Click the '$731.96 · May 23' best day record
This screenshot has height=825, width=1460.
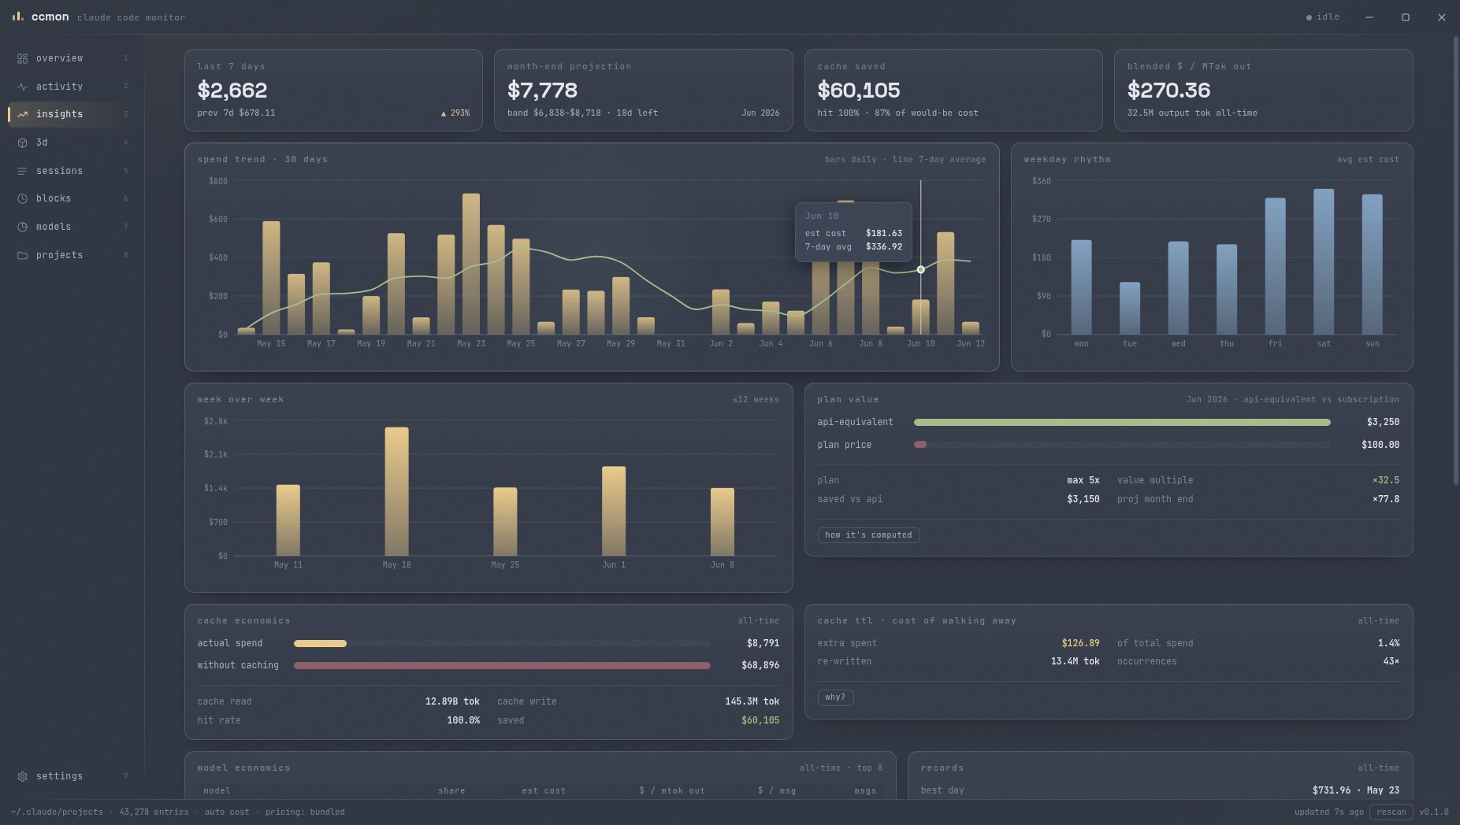click(x=1356, y=790)
